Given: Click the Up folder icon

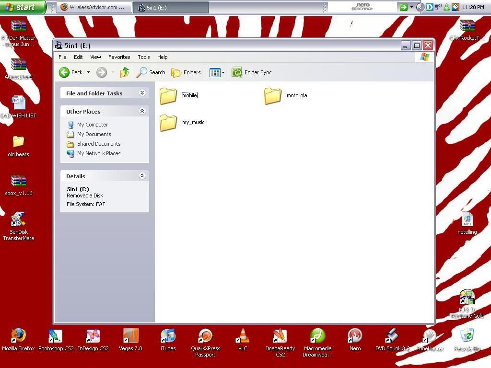Looking at the screenshot, I should click(x=125, y=72).
